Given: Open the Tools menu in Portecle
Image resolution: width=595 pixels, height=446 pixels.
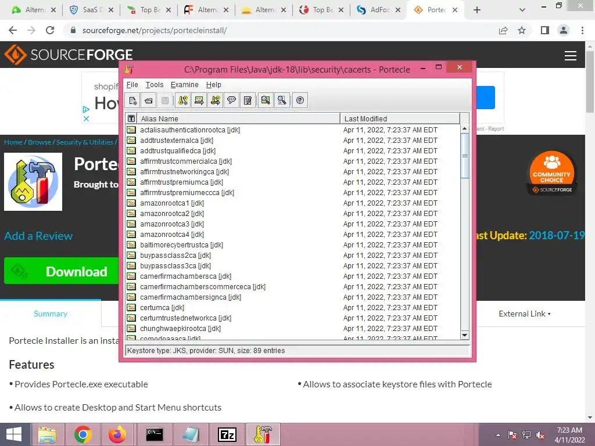Looking at the screenshot, I should tap(155, 85).
